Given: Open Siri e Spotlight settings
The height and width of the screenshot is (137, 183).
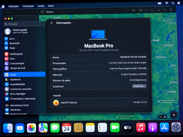Looking at the screenshot, I should (15, 94).
